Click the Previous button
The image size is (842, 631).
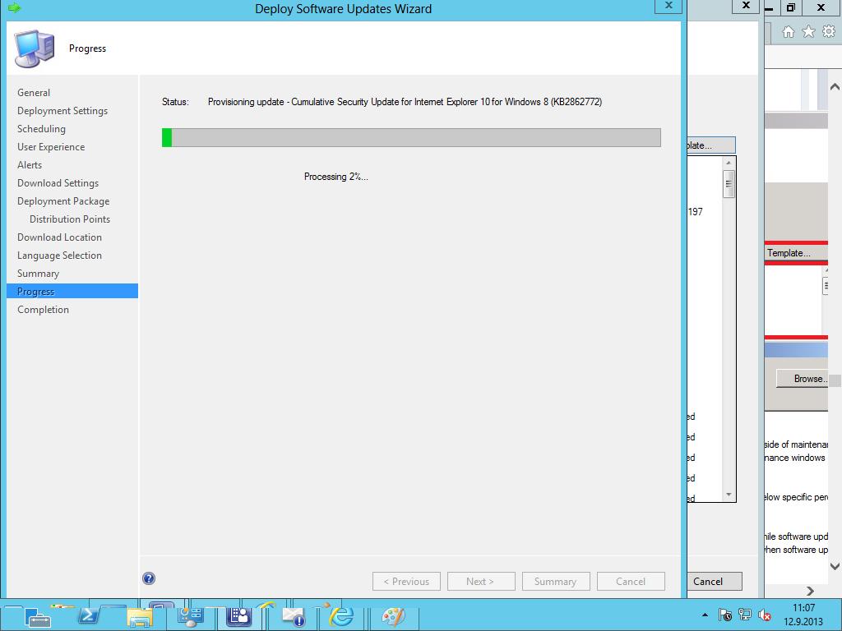406,582
